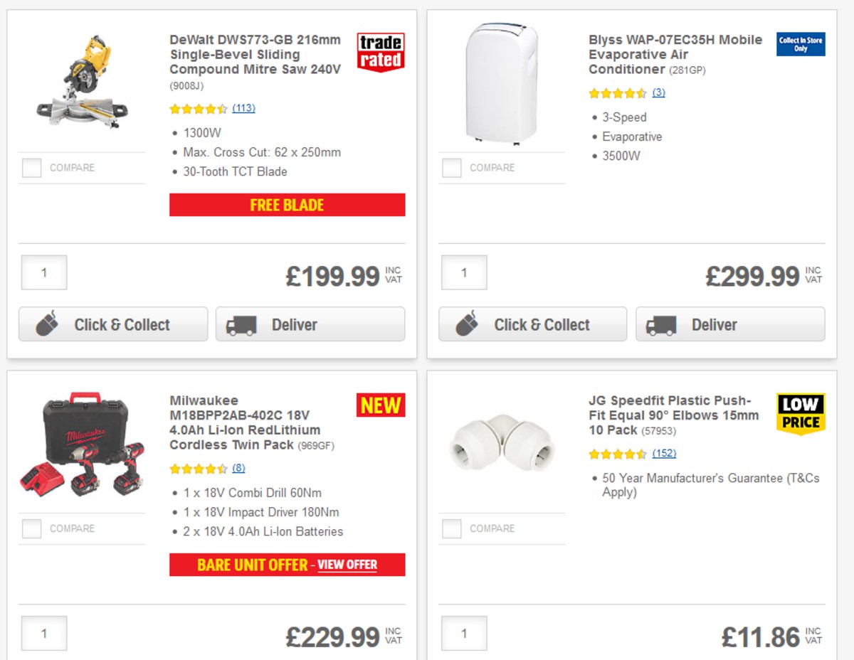Screen dimensions: 854x660
Task: Click the truck icon on the Blyss Deliver button
Action: coord(660,324)
